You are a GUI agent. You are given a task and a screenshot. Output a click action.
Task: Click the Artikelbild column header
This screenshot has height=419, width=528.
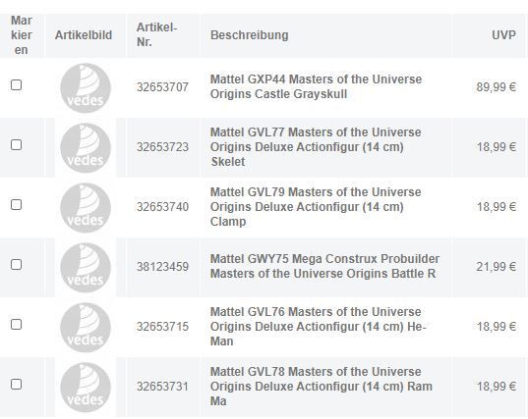coord(84,35)
